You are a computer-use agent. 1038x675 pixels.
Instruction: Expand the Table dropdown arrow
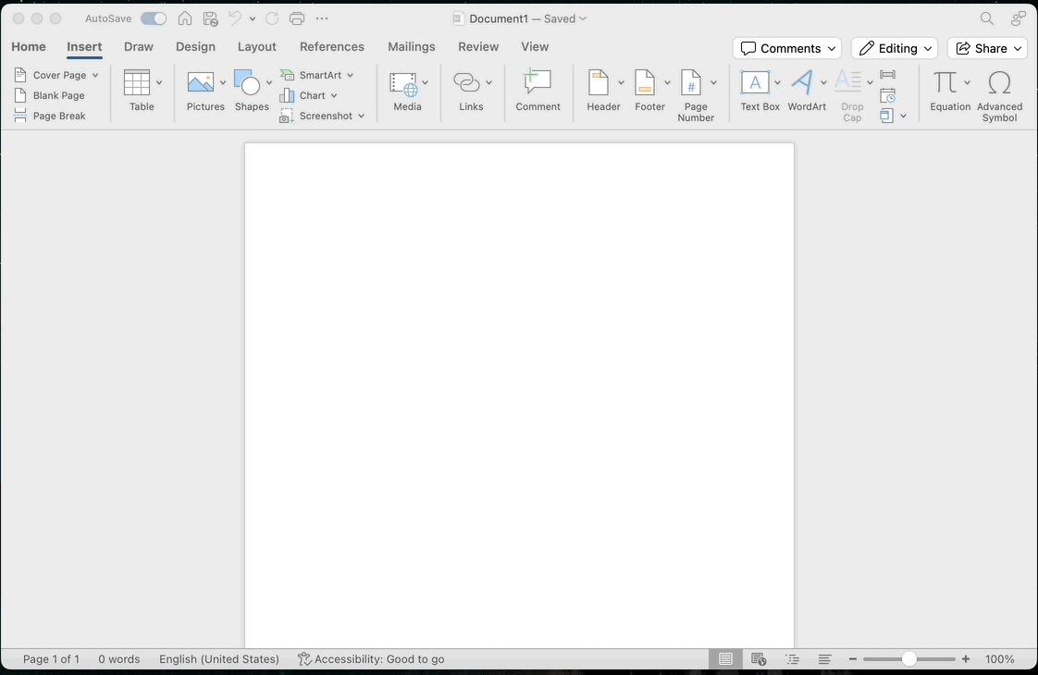(159, 82)
